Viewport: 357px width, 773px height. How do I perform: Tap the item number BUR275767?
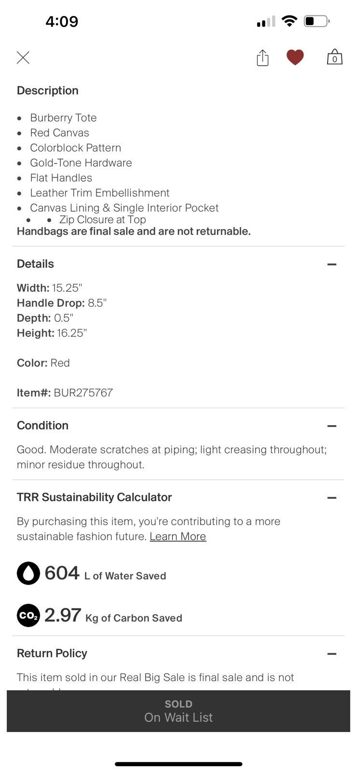click(83, 392)
